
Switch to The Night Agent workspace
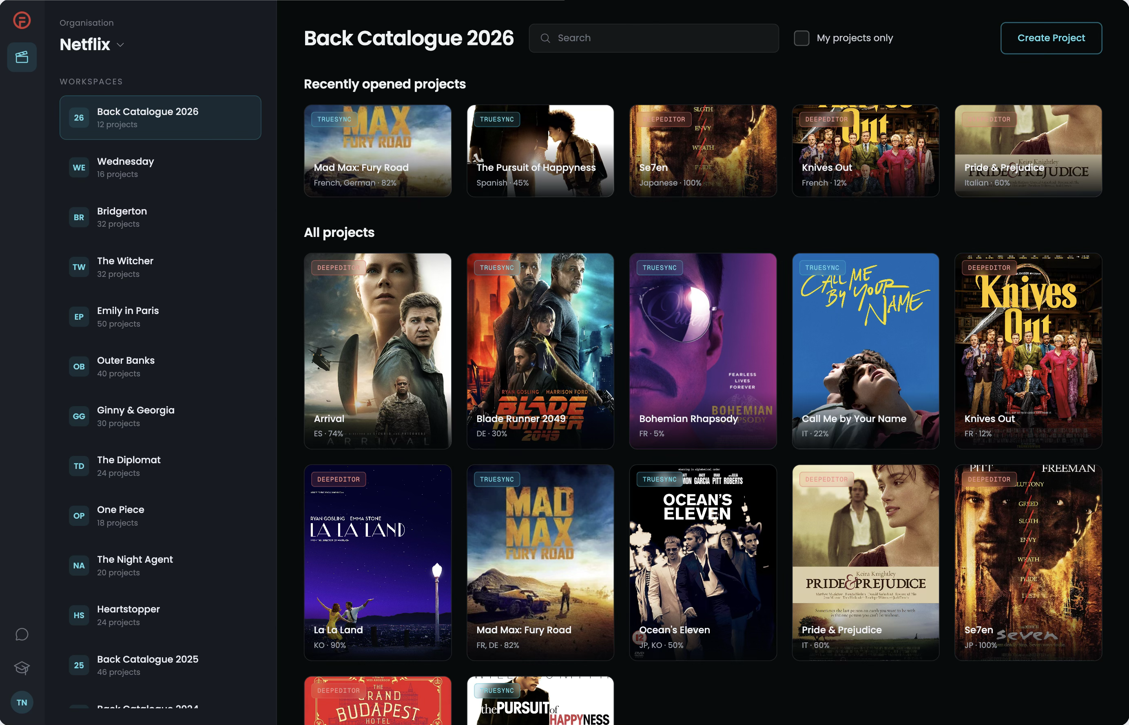[160, 566]
